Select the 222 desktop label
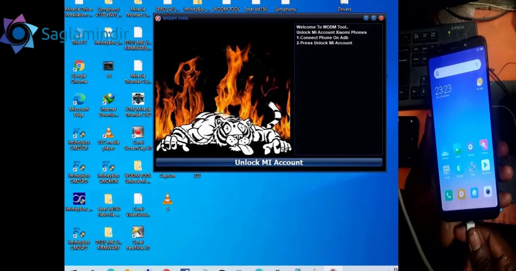 [x=197, y=176]
